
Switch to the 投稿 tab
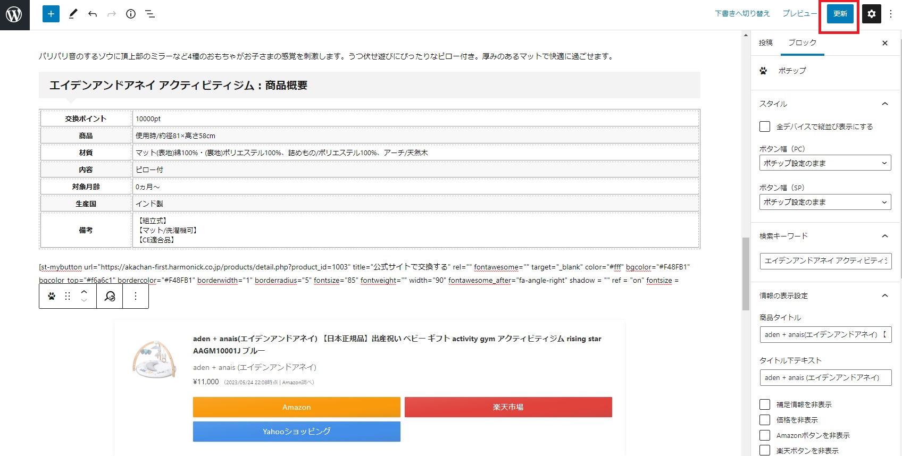pos(766,43)
